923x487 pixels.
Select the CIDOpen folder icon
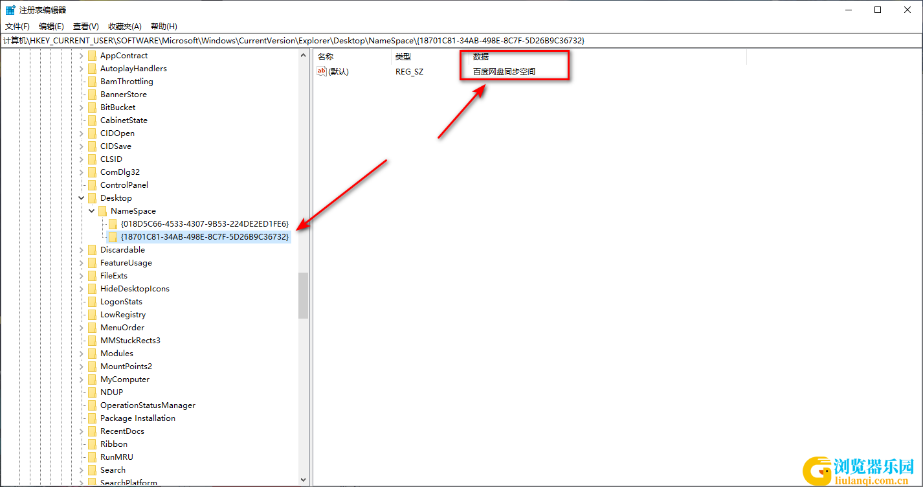[92, 133]
